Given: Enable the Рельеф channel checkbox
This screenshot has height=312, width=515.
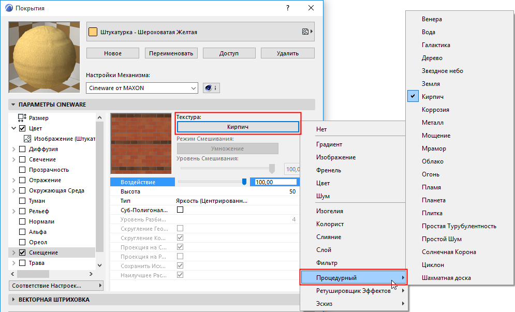Looking at the screenshot, I should click(22, 211).
